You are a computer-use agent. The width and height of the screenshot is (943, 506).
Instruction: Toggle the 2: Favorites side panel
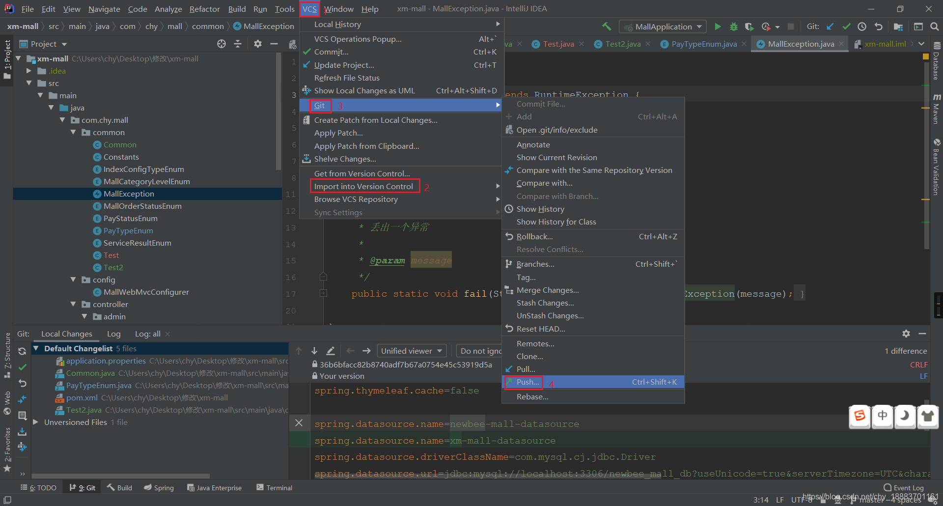point(7,450)
